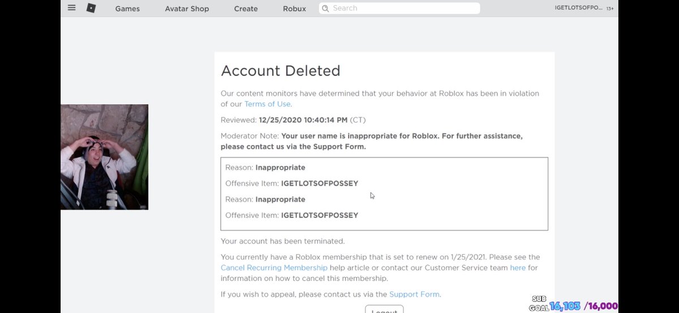The image size is (679, 313).
Task: Click the Moderator Note text
Action: 371,141
